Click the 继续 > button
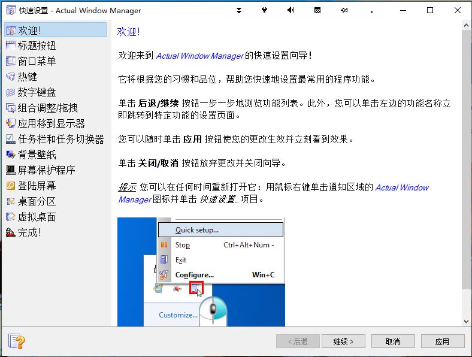The width and height of the screenshot is (472, 357). click(x=343, y=341)
